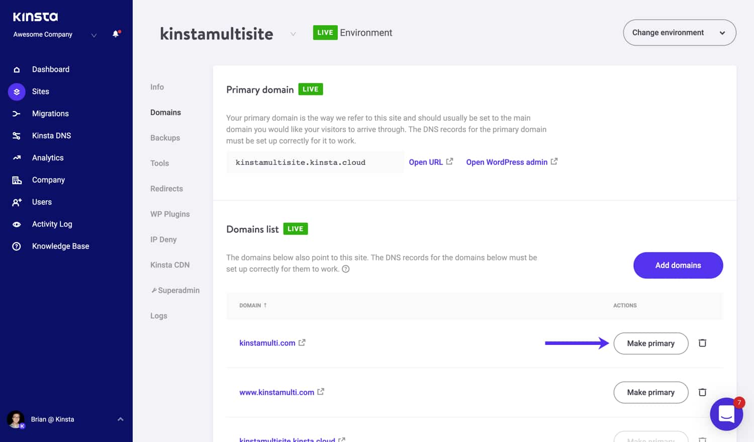
Task: Click the Users sidebar label
Action: tap(42, 202)
